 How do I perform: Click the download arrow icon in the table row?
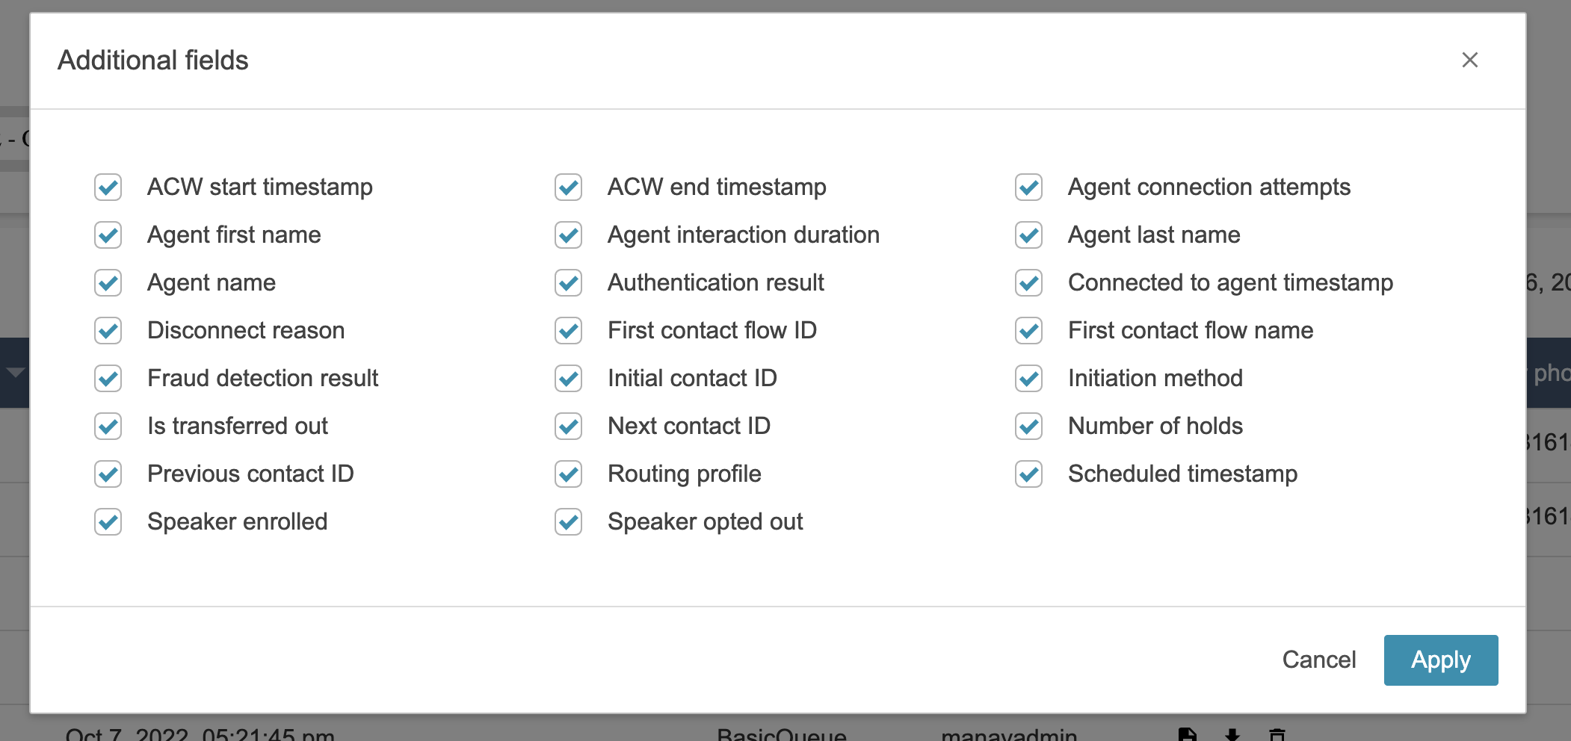[1232, 734]
